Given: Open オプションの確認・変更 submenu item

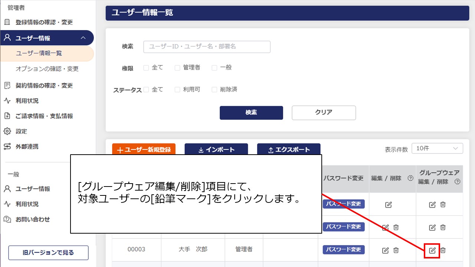Looking at the screenshot, I should point(47,69).
